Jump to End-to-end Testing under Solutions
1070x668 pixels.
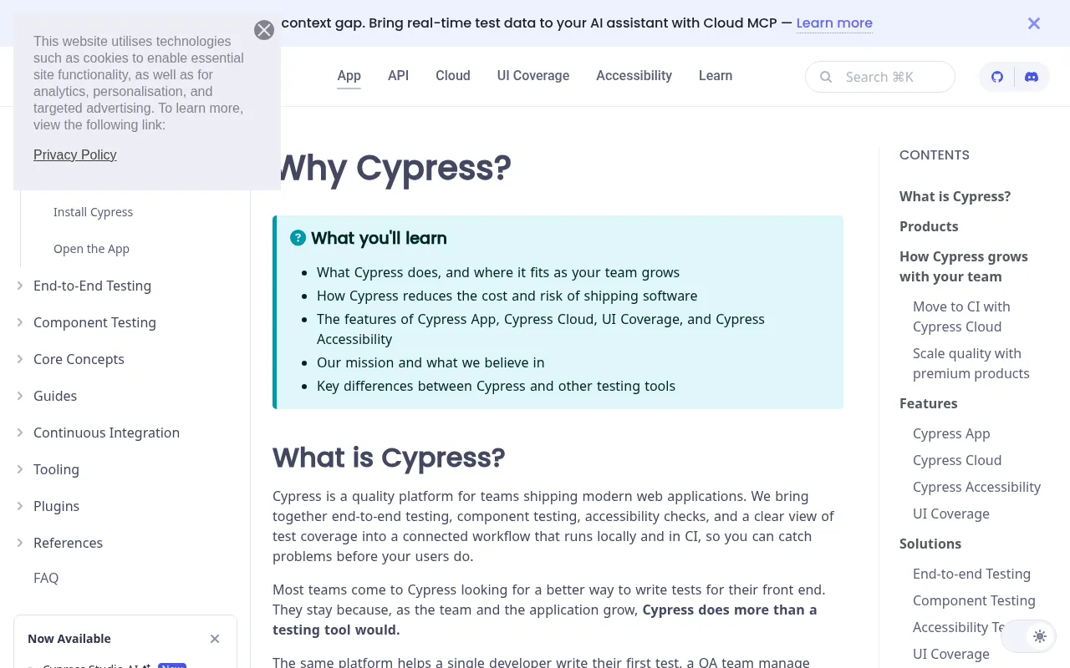[971, 574]
